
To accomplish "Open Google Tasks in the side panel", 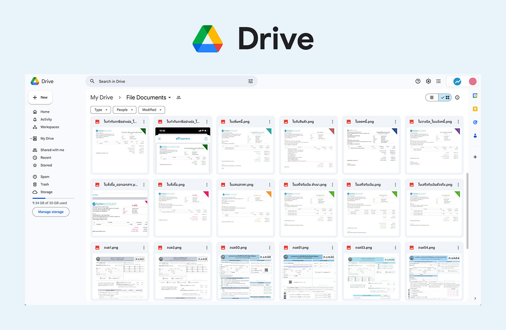I will pos(475,122).
